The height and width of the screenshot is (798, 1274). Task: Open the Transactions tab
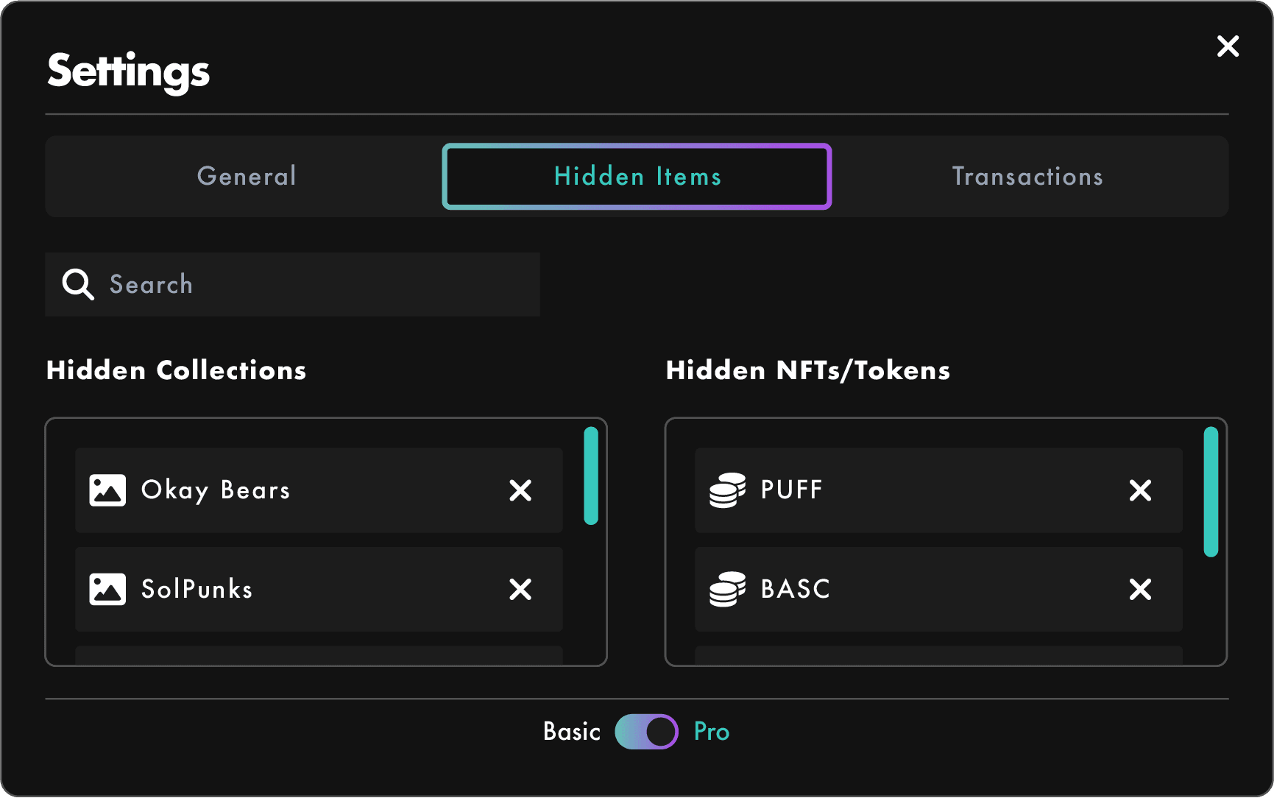coord(1027,177)
